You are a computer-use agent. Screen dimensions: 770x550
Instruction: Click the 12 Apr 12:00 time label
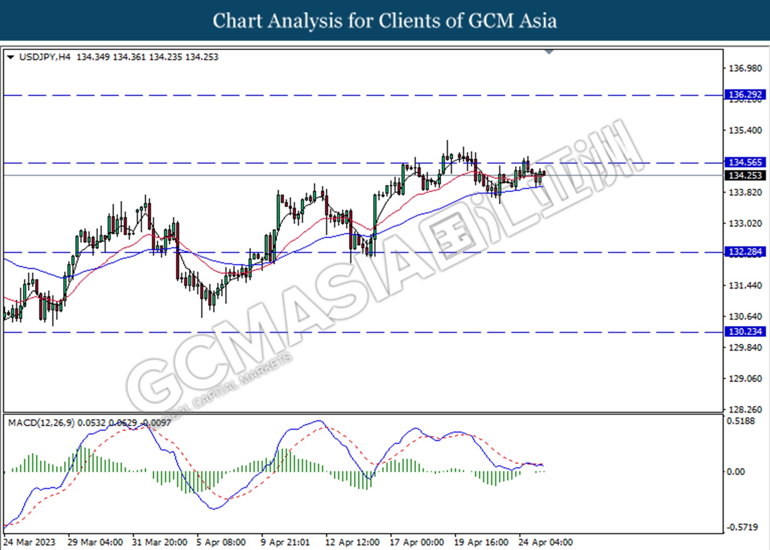click(x=352, y=542)
